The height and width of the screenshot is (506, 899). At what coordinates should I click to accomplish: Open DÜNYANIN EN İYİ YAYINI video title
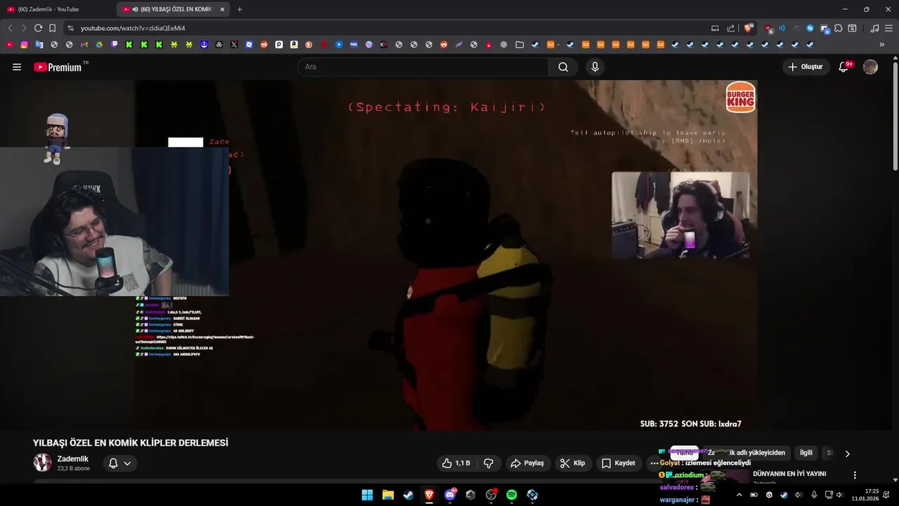pos(789,474)
